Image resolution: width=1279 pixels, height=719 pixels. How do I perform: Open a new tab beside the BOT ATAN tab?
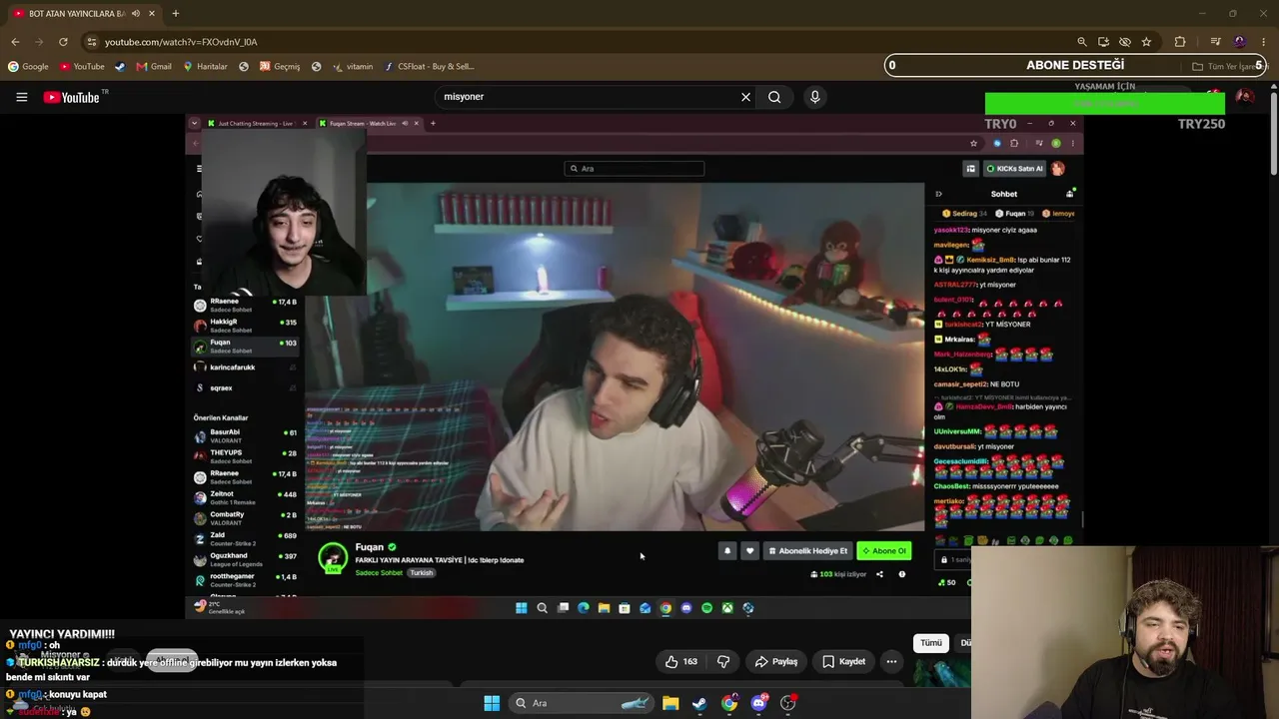point(175,14)
